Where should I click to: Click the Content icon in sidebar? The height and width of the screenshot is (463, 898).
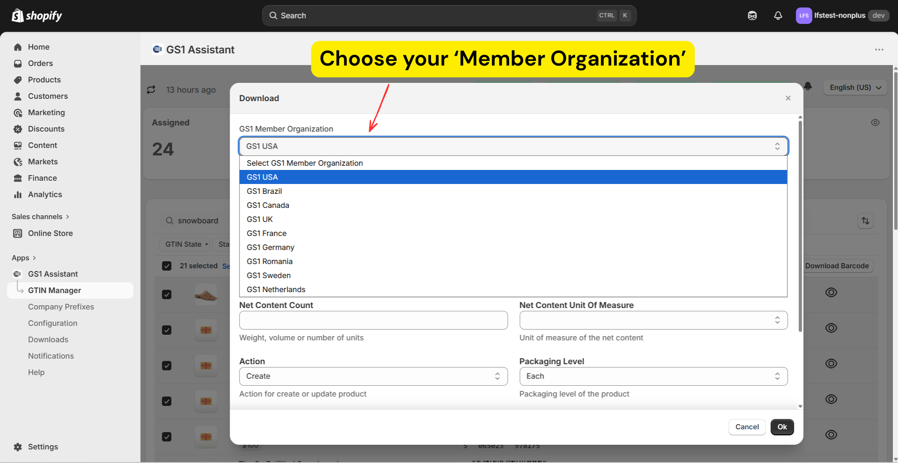coord(18,145)
